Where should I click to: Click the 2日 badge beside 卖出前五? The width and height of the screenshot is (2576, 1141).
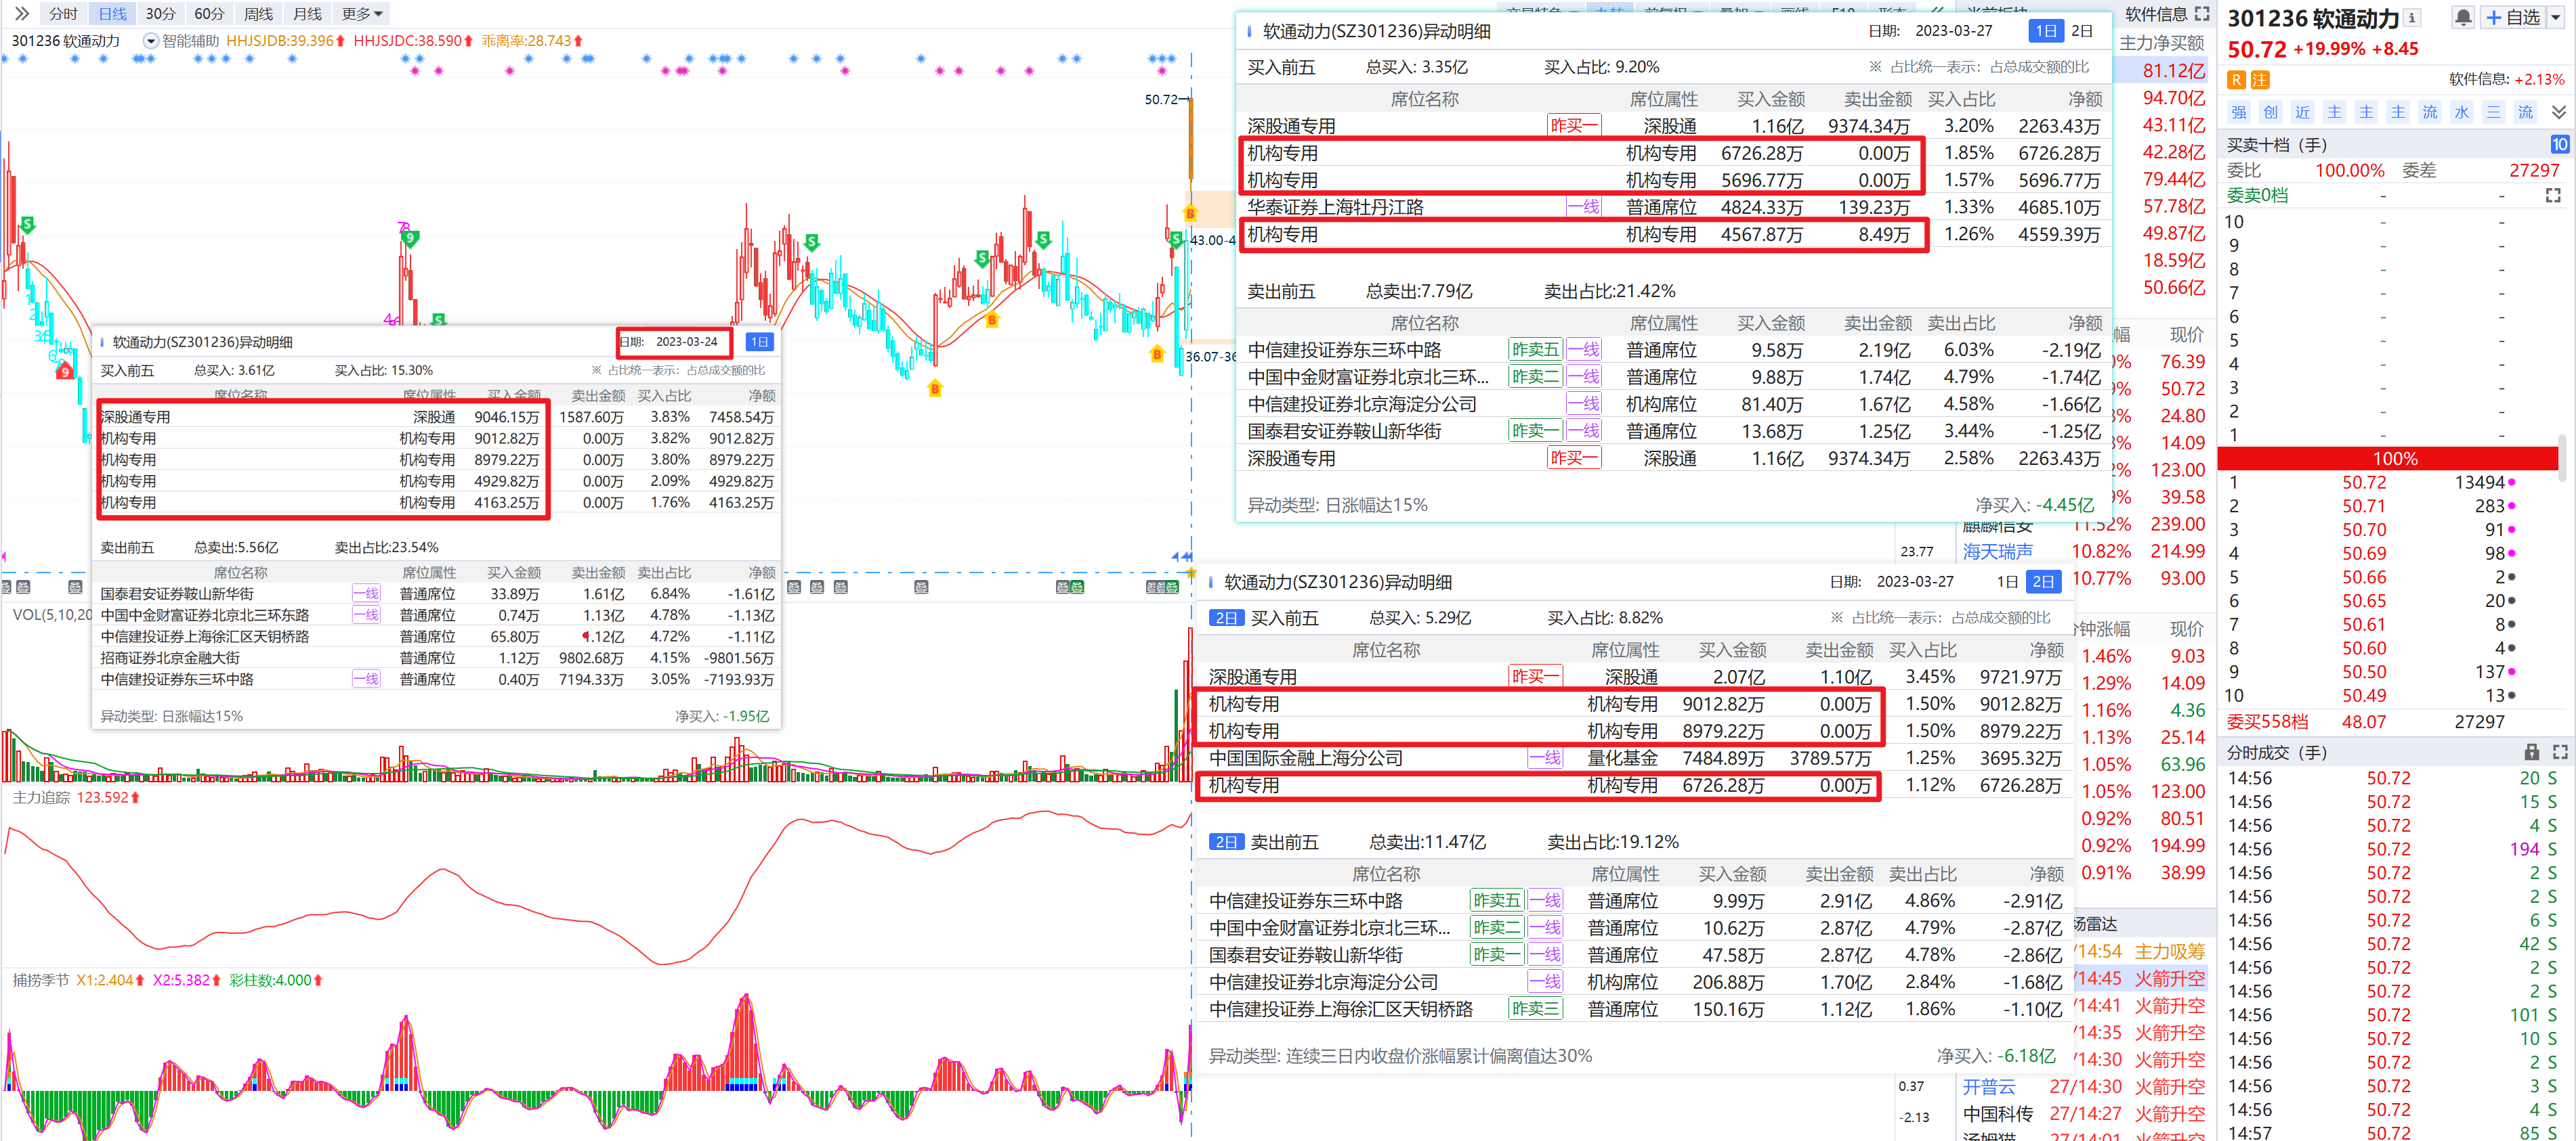[1226, 843]
